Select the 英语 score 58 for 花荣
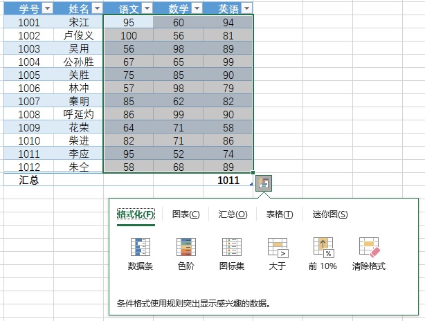Image resolution: width=425 pixels, height=321 pixels. coord(228,127)
